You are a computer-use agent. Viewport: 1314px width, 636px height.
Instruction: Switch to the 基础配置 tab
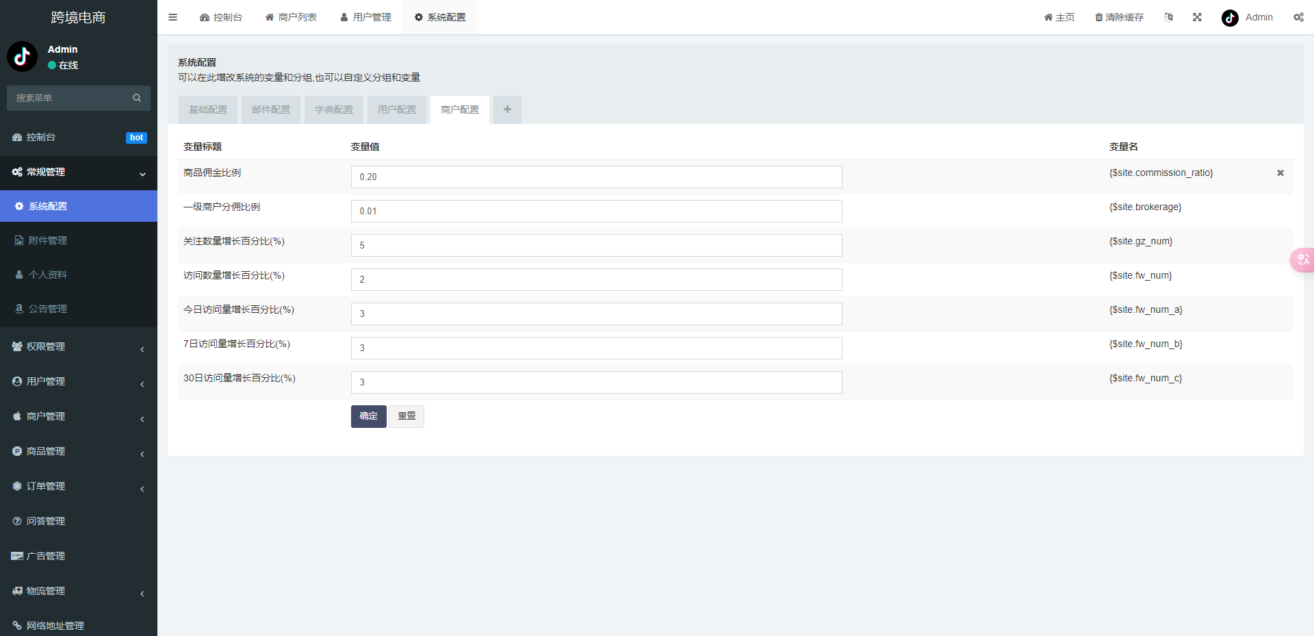click(x=208, y=110)
